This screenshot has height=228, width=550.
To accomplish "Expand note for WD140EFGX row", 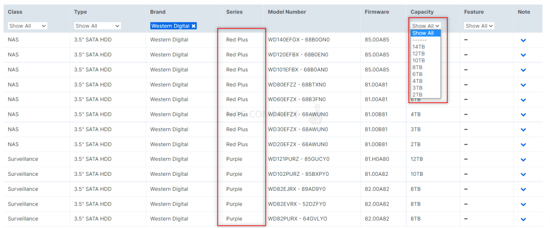I will click(523, 40).
